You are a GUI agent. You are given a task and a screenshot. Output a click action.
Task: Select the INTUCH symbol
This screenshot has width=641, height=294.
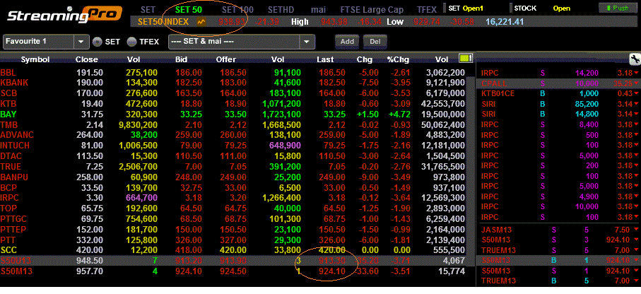pyautogui.click(x=15, y=146)
